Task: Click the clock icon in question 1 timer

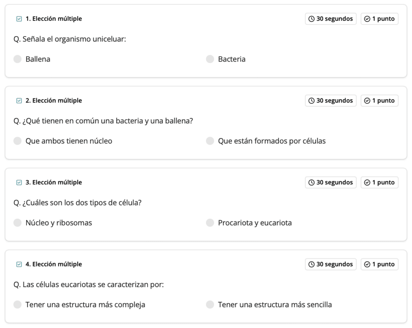Action: point(311,19)
